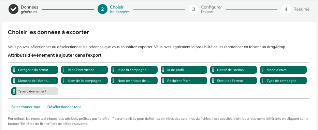Viewport: 318px width, 130px height.
Task: Deselect the Id de la campagne attribute
Action: pyautogui.click(x=134, y=70)
